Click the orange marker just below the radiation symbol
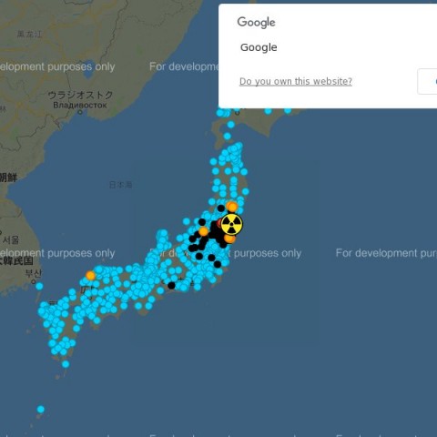Image resolution: width=437 pixels, height=437 pixels. point(230,239)
